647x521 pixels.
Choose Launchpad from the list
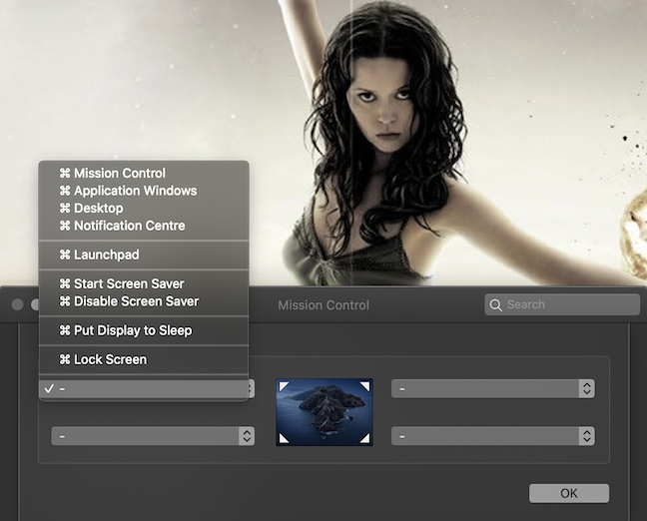click(144, 255)
